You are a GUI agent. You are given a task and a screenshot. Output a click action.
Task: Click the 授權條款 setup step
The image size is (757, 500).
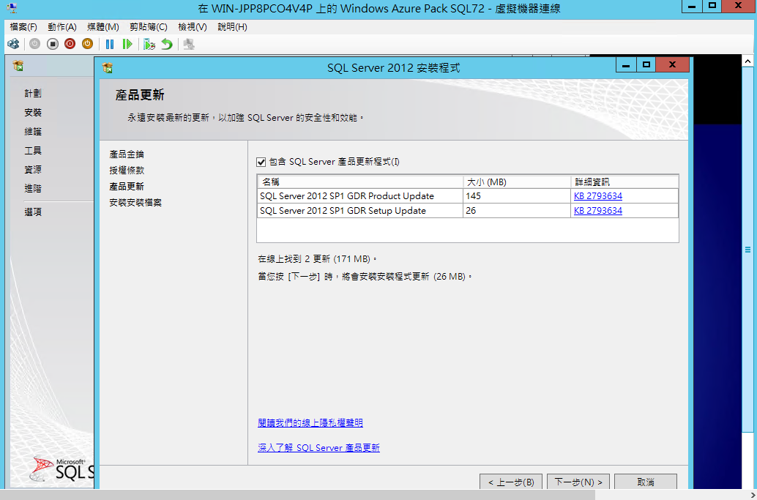tap(127, 171)
